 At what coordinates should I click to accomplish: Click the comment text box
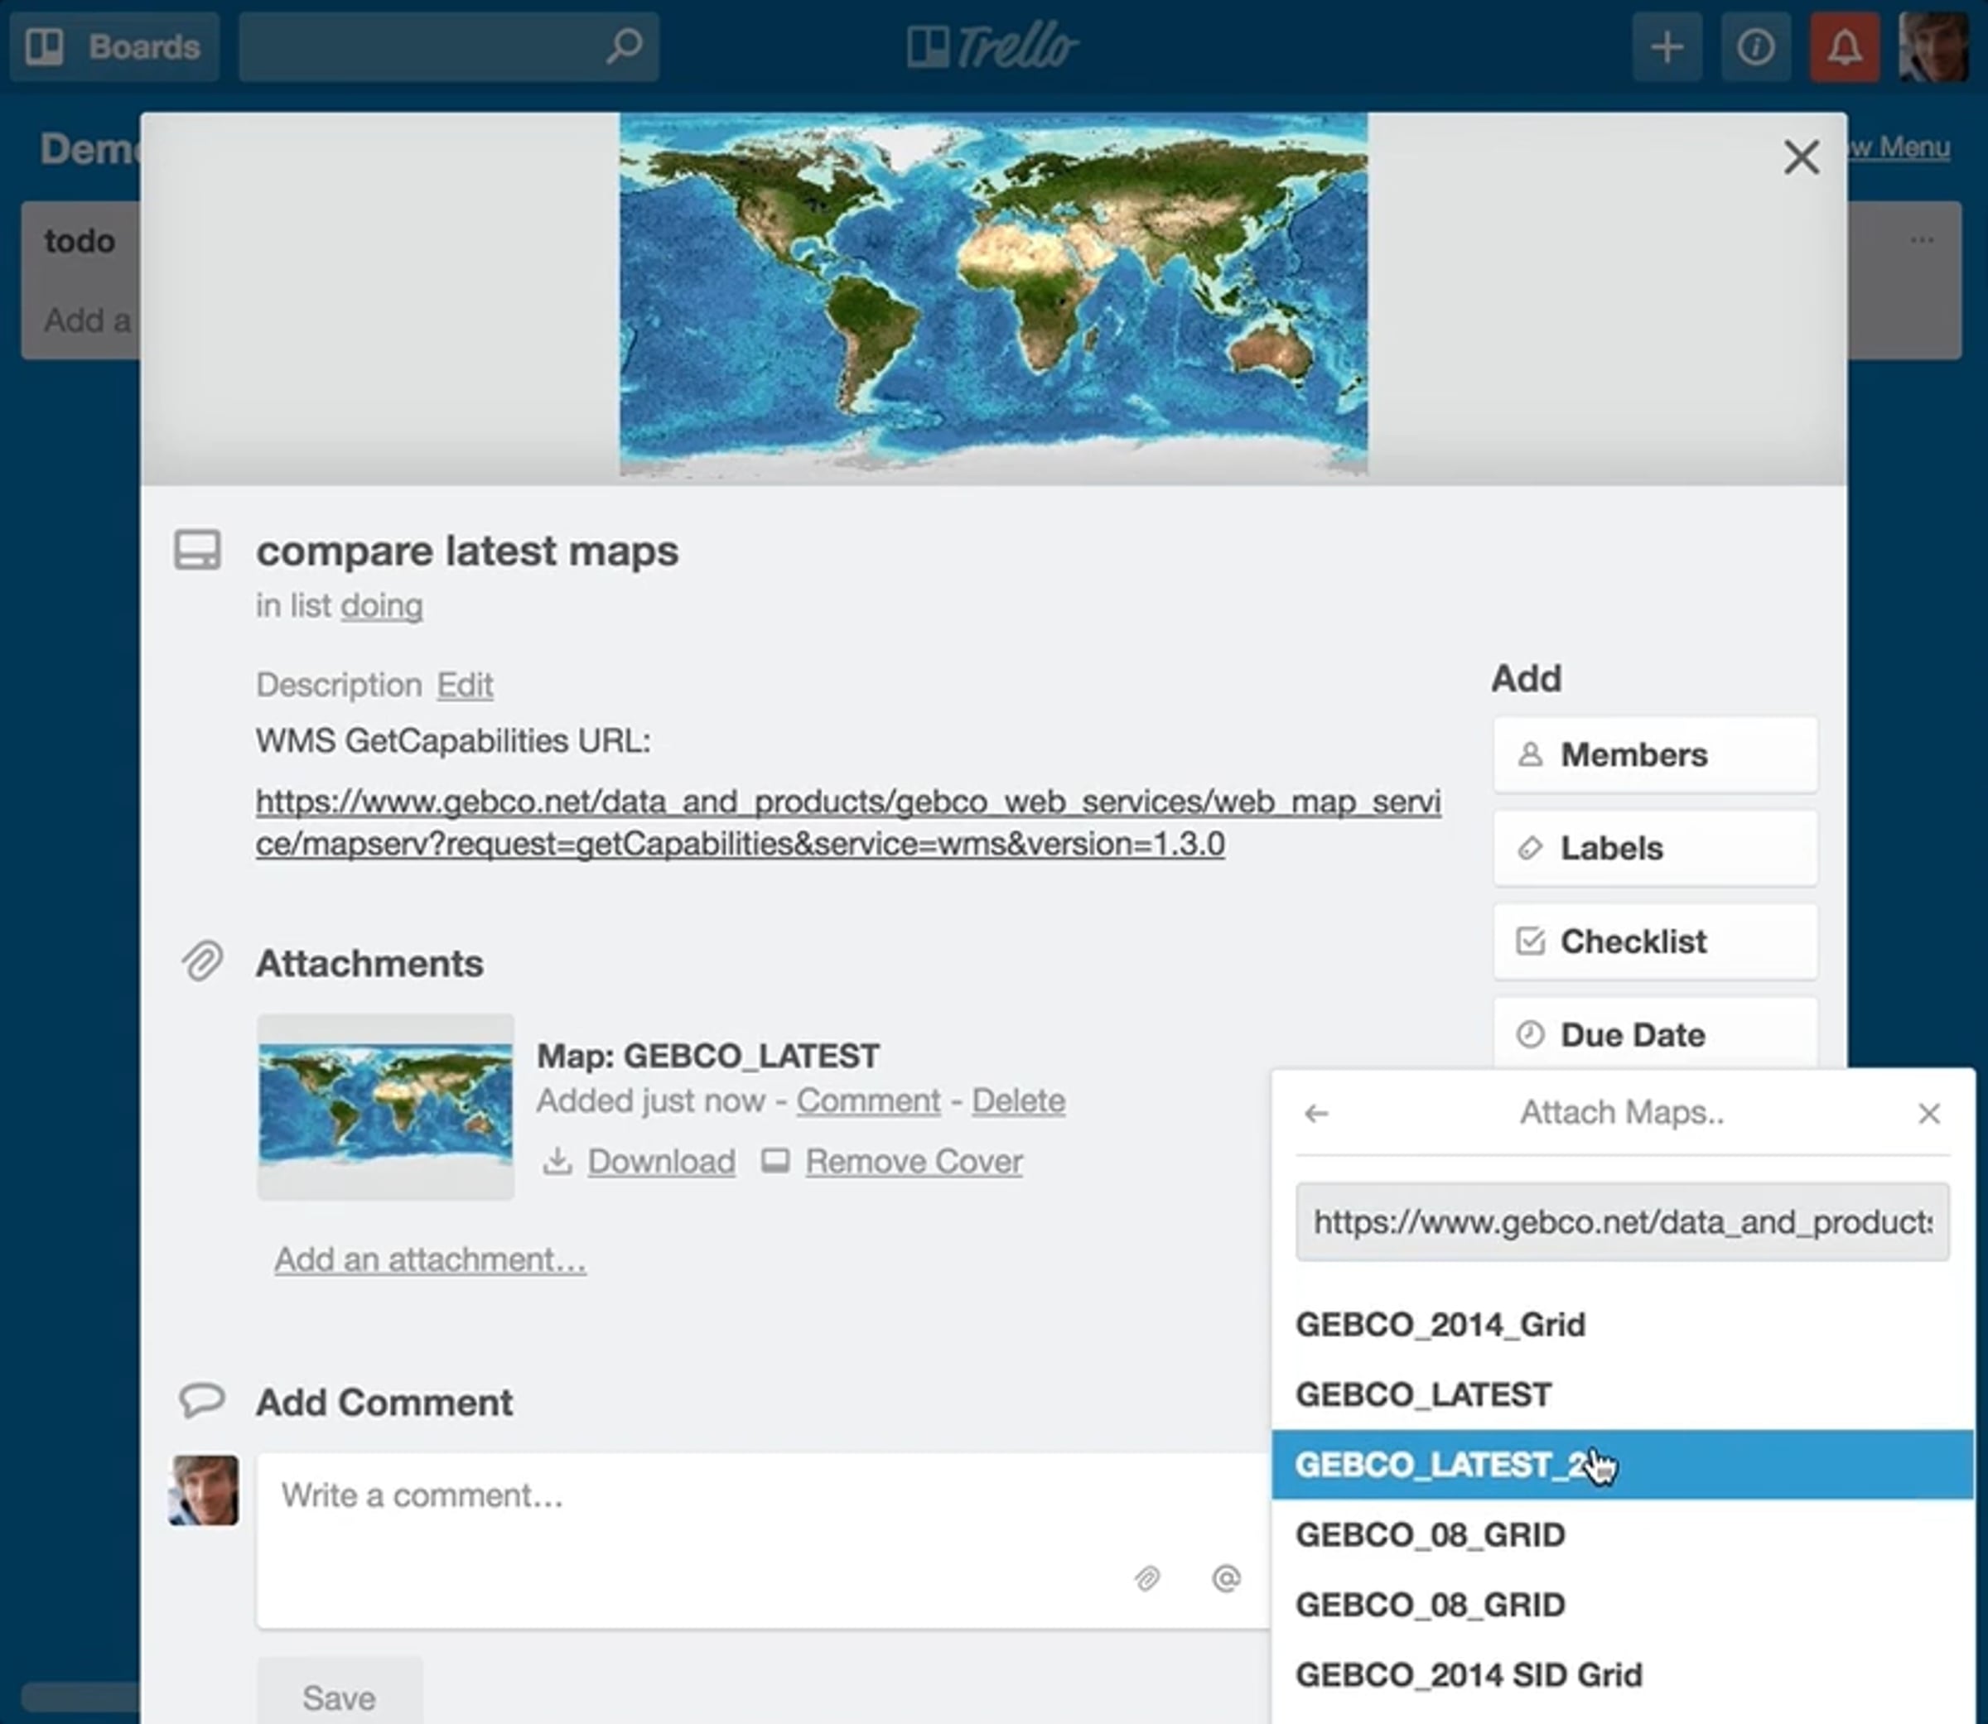click(762, 1541)
